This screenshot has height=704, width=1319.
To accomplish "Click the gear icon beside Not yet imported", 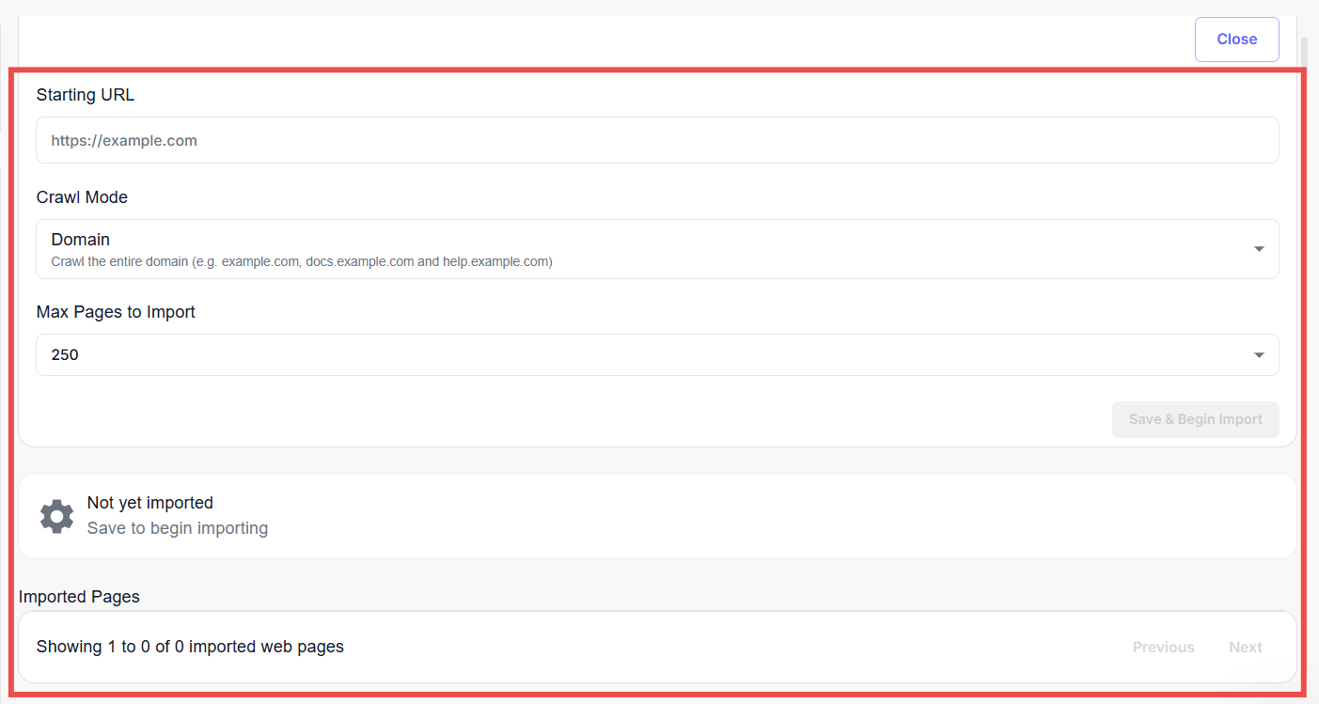I will [x=56, y=516].
